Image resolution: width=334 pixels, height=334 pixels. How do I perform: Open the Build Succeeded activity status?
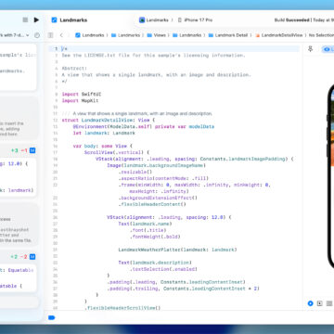point(303,20)
